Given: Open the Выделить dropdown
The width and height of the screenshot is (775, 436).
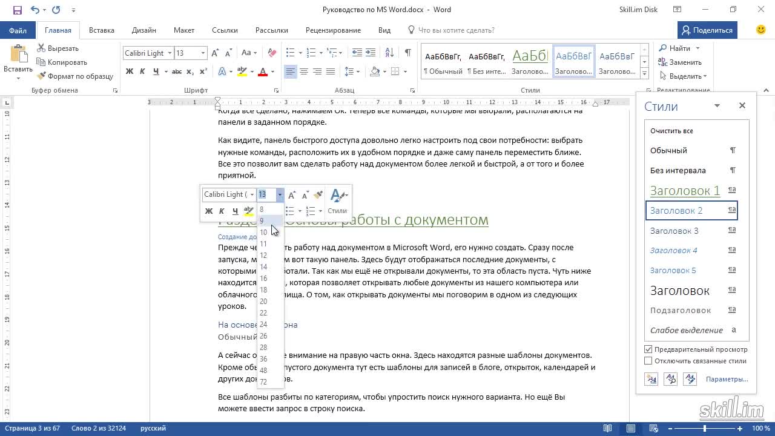Looking at the screenshot, I should 683,76.
